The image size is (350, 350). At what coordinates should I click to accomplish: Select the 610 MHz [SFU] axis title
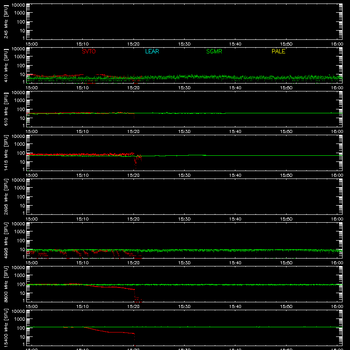(6, 109)
